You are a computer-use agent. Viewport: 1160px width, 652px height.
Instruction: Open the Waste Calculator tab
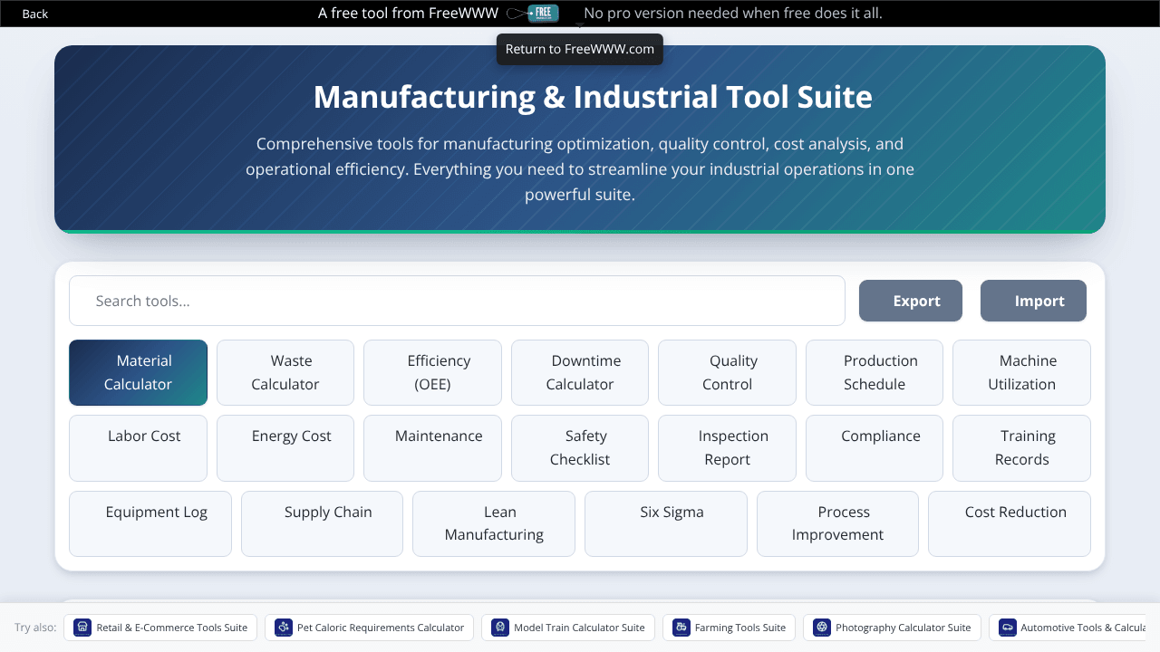[x=285, y=372]
